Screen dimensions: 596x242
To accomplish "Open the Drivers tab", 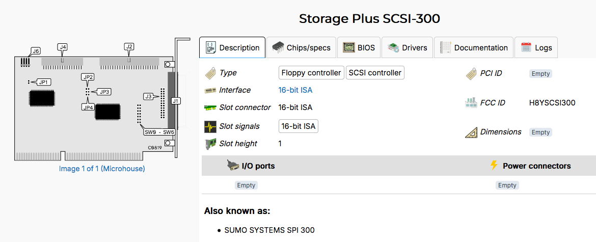I will pos(408,48).
